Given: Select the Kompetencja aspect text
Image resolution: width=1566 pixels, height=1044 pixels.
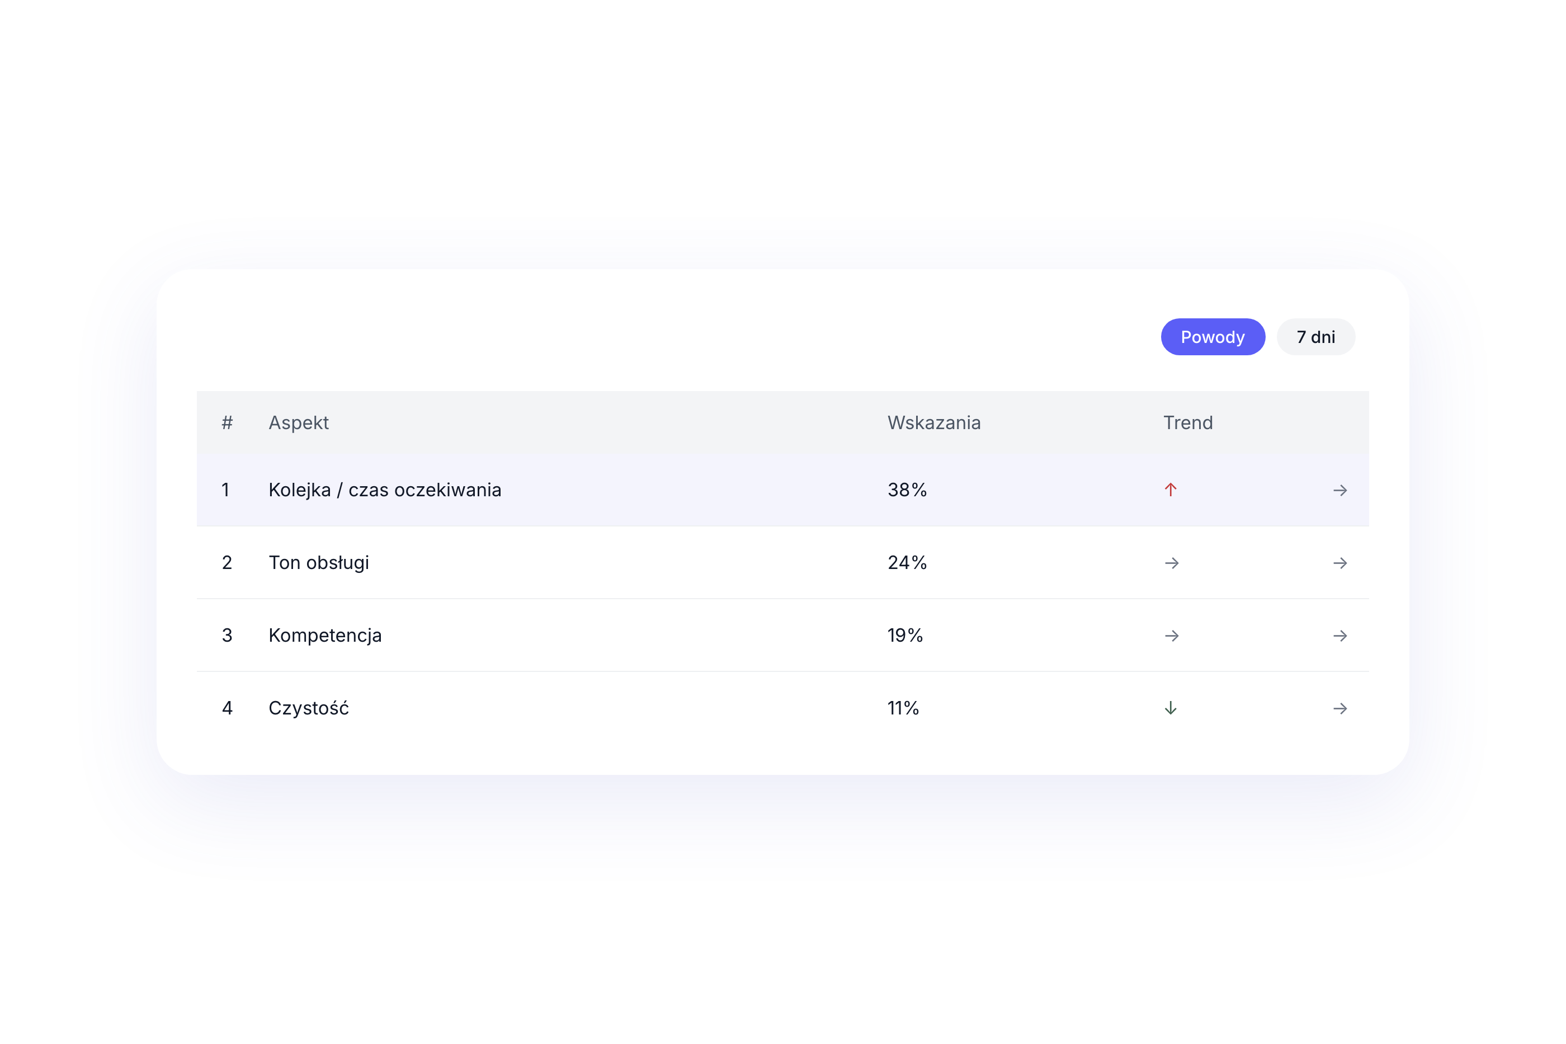Looking at the screenshot, I should pyautogui.click(x=325, y=636).
